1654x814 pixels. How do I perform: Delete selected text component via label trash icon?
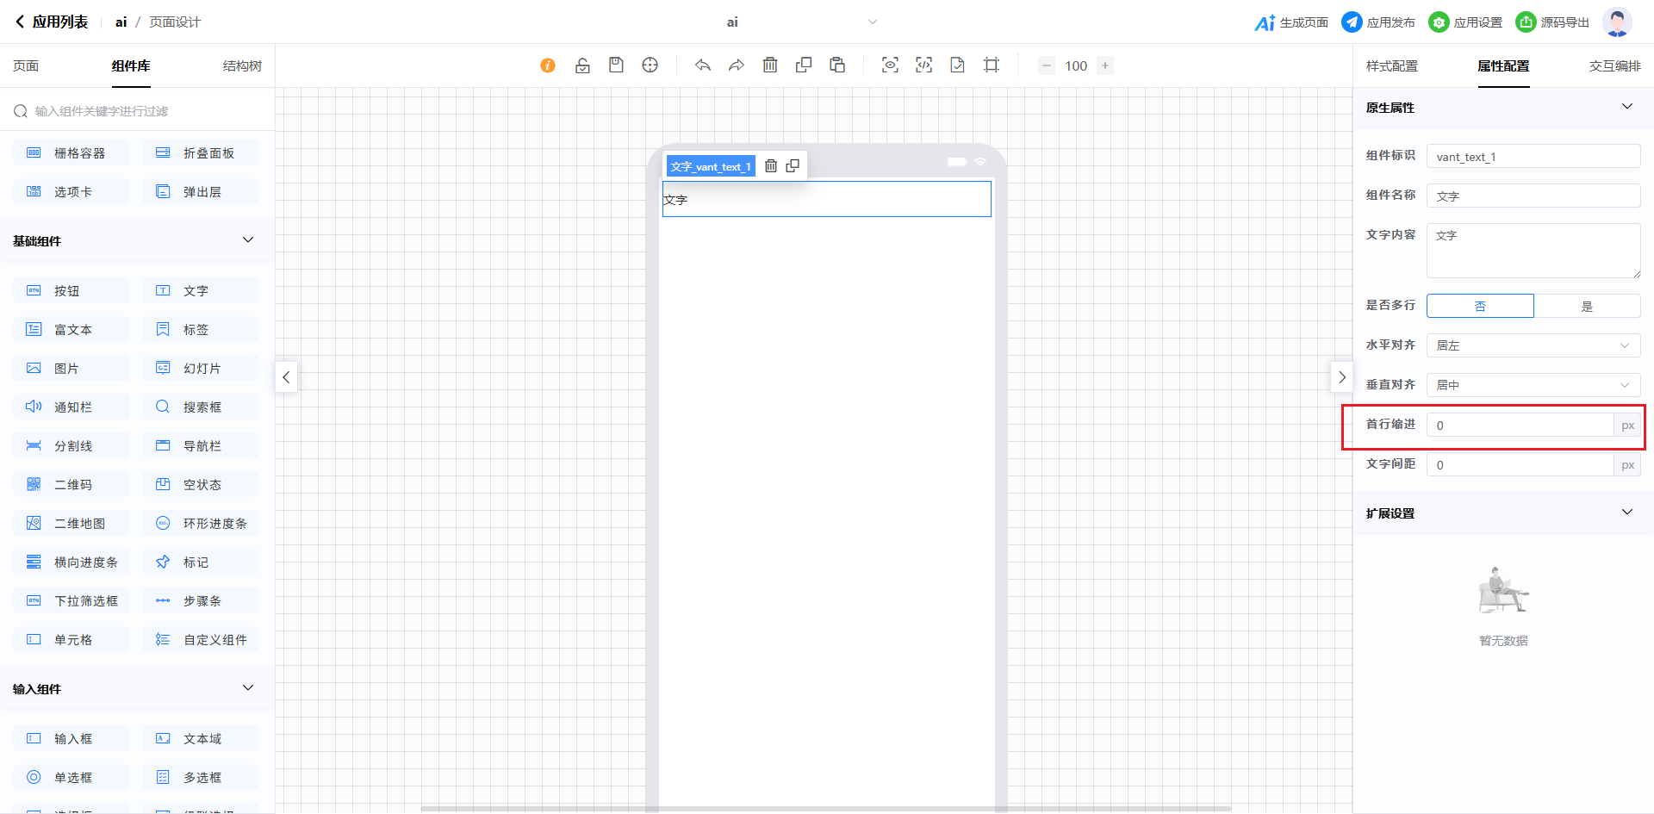771,166
